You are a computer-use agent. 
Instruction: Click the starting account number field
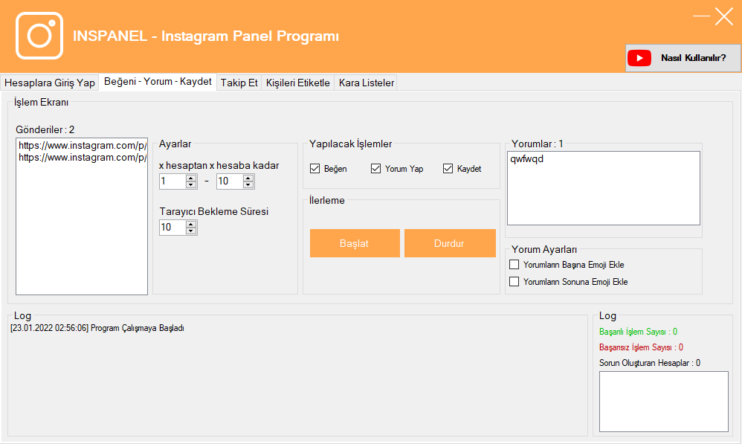point(172,181)
